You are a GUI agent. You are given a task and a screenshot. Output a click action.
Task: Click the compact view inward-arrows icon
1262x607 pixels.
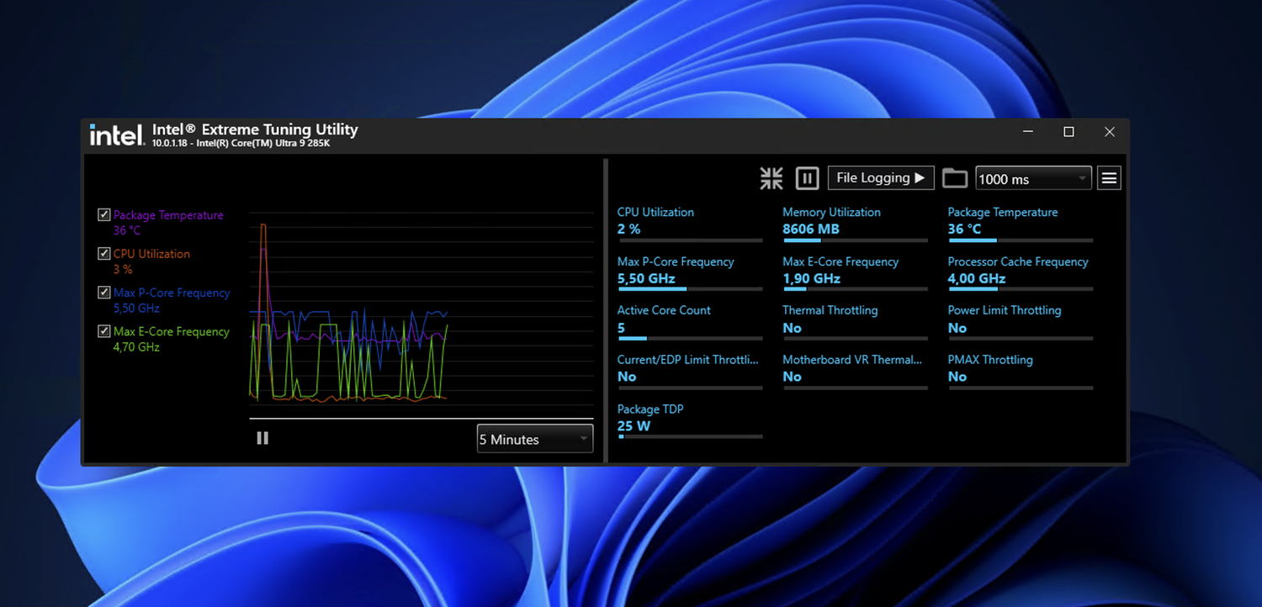pos(772,178)
